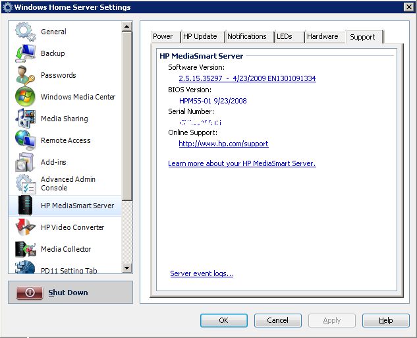Open Learn more about your HP MediaSmart Server
Viewport: 417px width, 338px height.
coord(242,163)
